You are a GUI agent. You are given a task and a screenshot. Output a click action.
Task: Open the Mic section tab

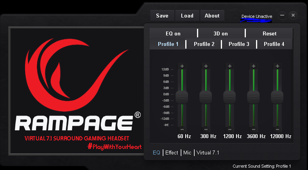click(x=187, y=152)
